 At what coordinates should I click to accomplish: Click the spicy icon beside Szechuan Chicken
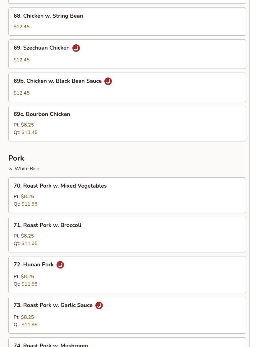(76, 48)
